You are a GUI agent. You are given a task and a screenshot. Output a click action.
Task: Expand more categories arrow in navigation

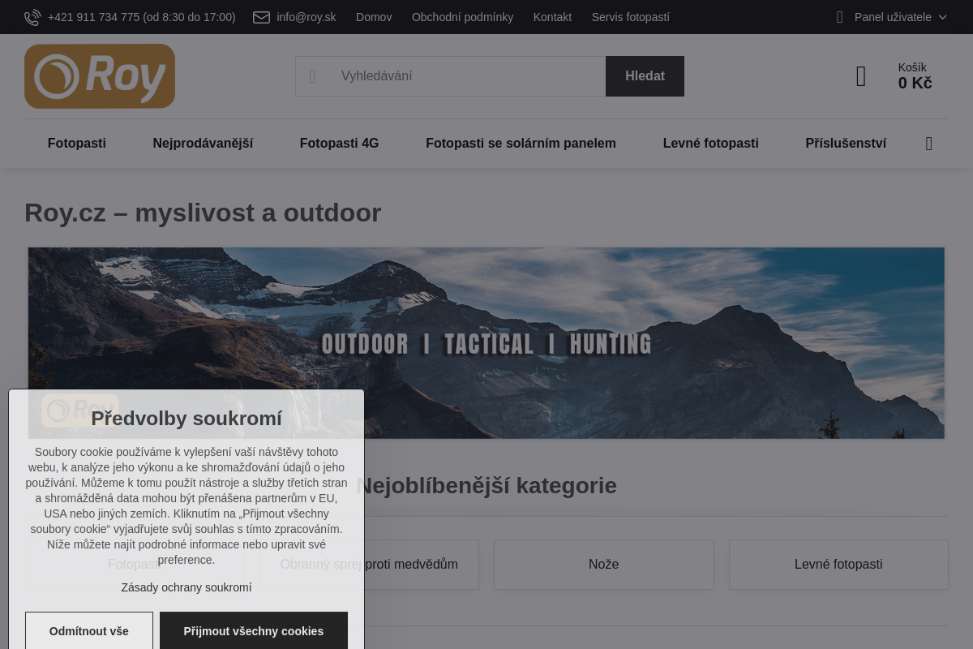pyautogui.click(x=929, y=144)
